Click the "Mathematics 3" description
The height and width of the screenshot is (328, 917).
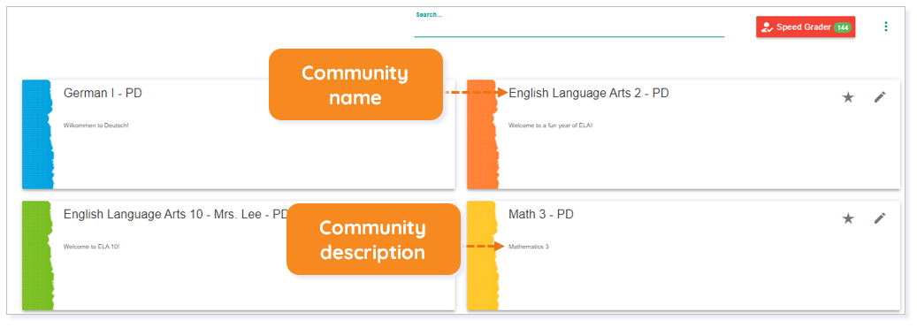[x=528, y=246]
